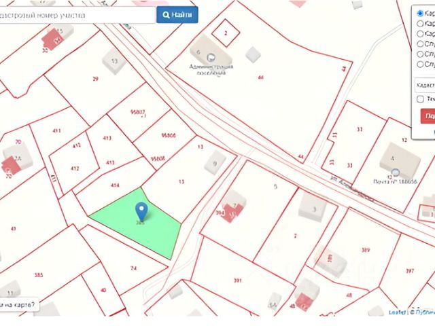Click parcel label 95806
Image resolution: width=435 pixels, height=326 pixels.
tap(169, 136)
